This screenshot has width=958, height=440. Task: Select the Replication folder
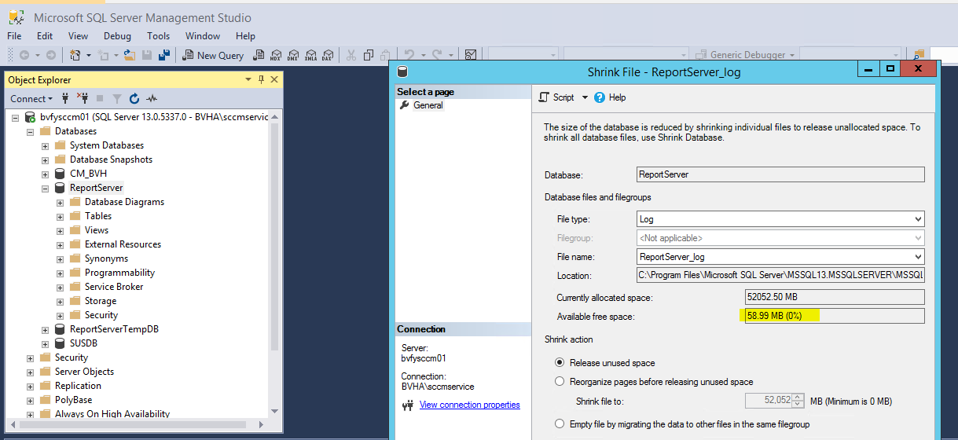point(78,386)
